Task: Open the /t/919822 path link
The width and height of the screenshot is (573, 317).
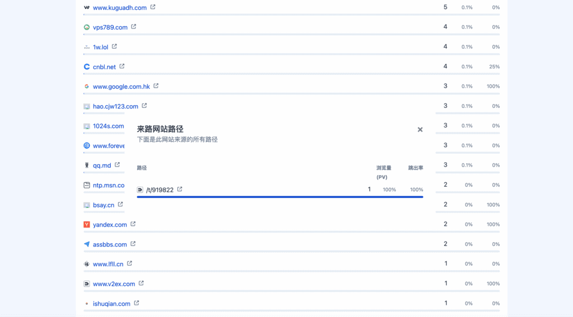Action: click(159, 190)
